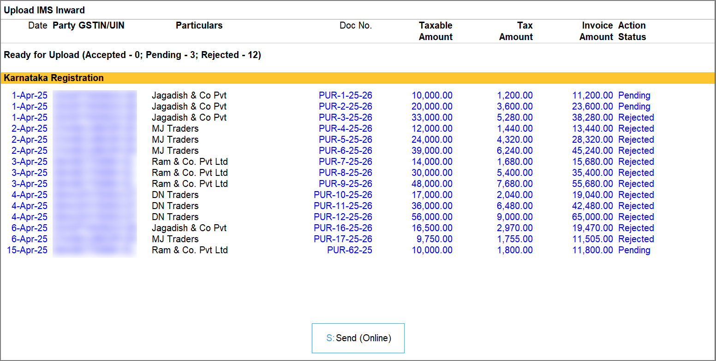Click the Pending status for PUR-2-25-26
The image size is (716, 361).
pos(634,106)
